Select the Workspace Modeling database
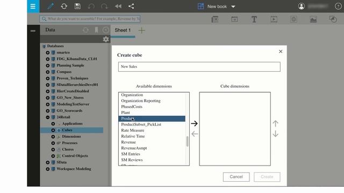344x193 pixels. [x=74, y=169]
